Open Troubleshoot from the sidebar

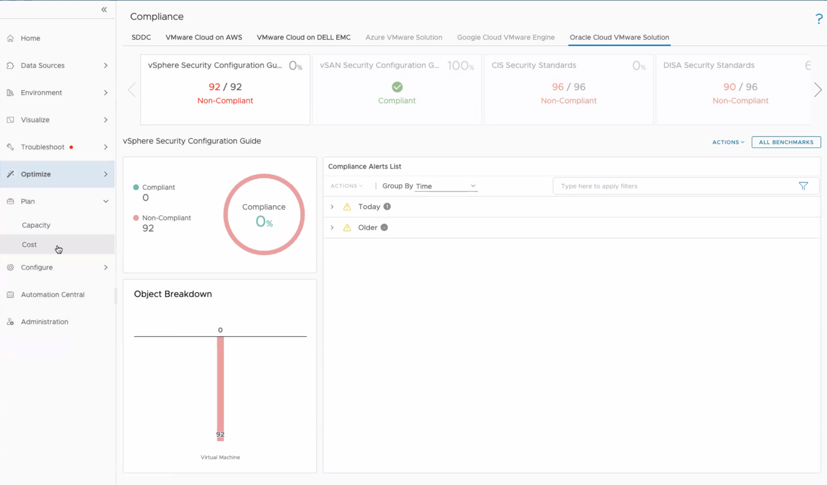coord(10,147)
